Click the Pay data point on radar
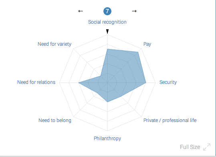The width and height of the screenshot is (216, 157). coord(138,52)
